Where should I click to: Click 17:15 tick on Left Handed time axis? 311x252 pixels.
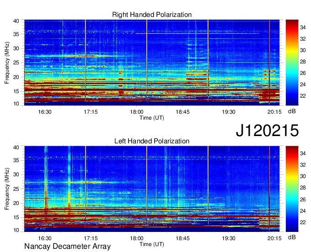pos(91,238)
